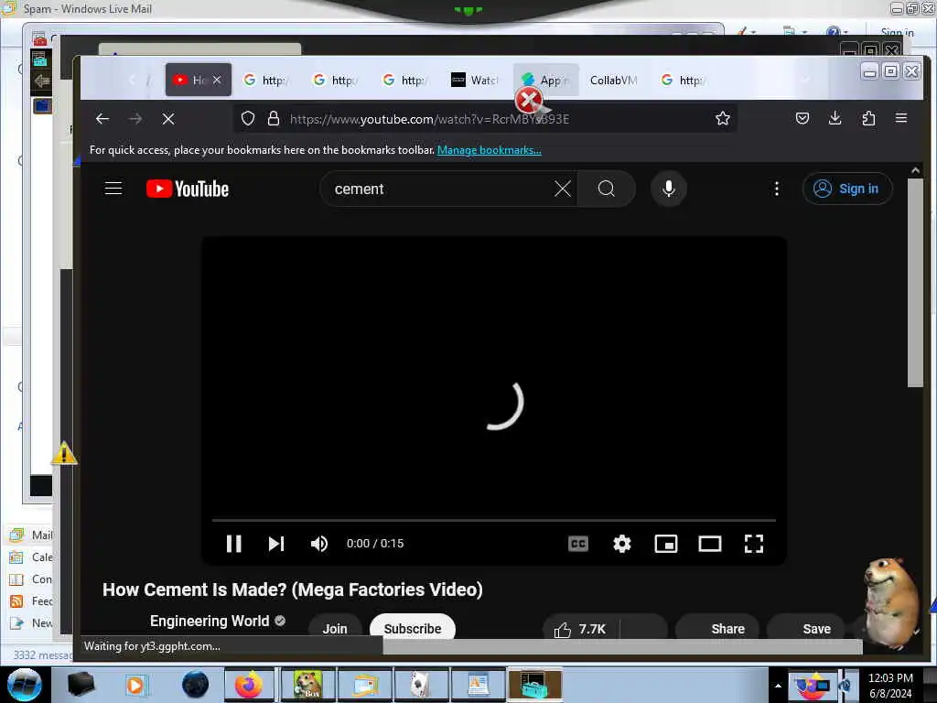Open Firefox from the taskbar
The width and height of the screenshot is (937, 703).
coord(248,685)
